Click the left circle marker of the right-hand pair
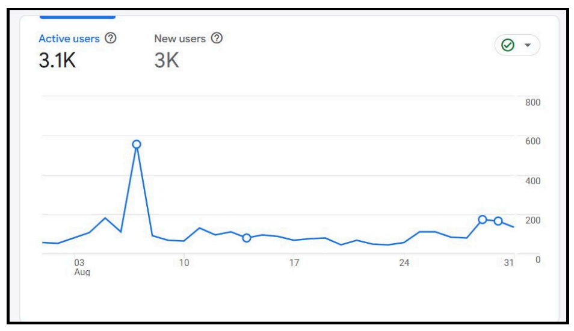The height and width of the screenshot is (331, 574). click(x=483, y=220)
